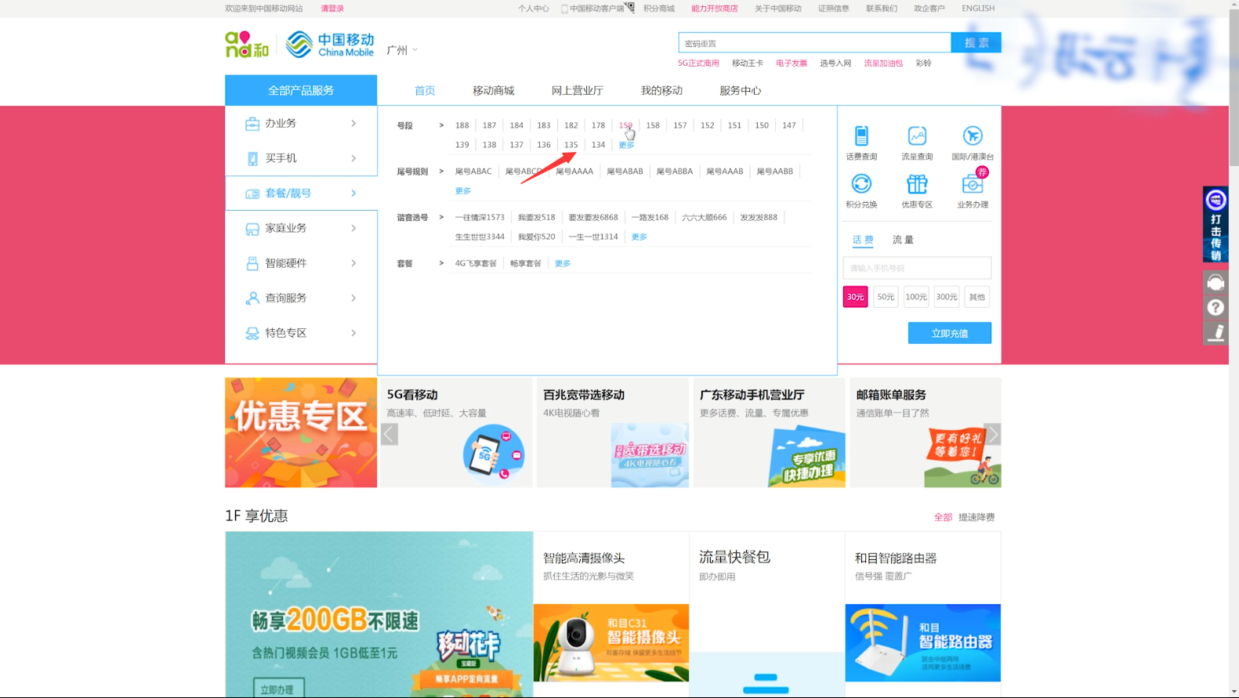Viewport: 1239px width, 698px height.
Task: Click the 家庭业务 icon in sidebar
Action: tap(252, 229)
